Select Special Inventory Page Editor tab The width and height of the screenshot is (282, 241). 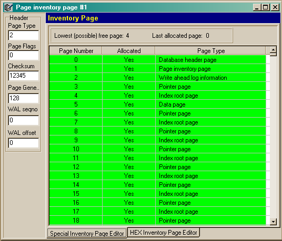tap(87, 234)
